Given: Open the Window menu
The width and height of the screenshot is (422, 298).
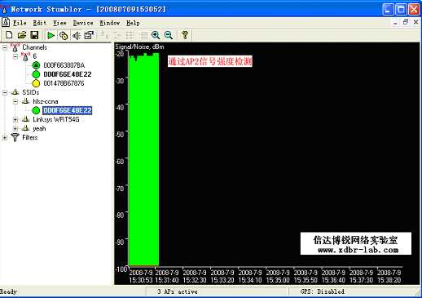Looking at the screenshot, I should pyautogui.click(x=110, y=23).
